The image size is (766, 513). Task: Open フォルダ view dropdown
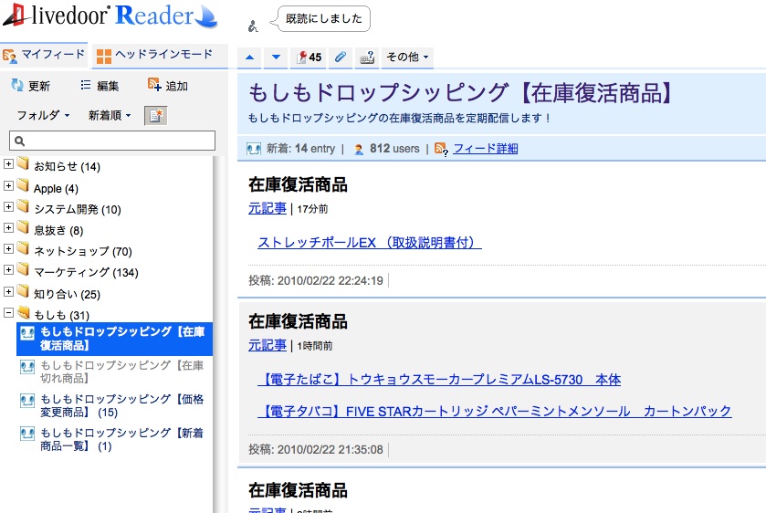coord(43,115)
